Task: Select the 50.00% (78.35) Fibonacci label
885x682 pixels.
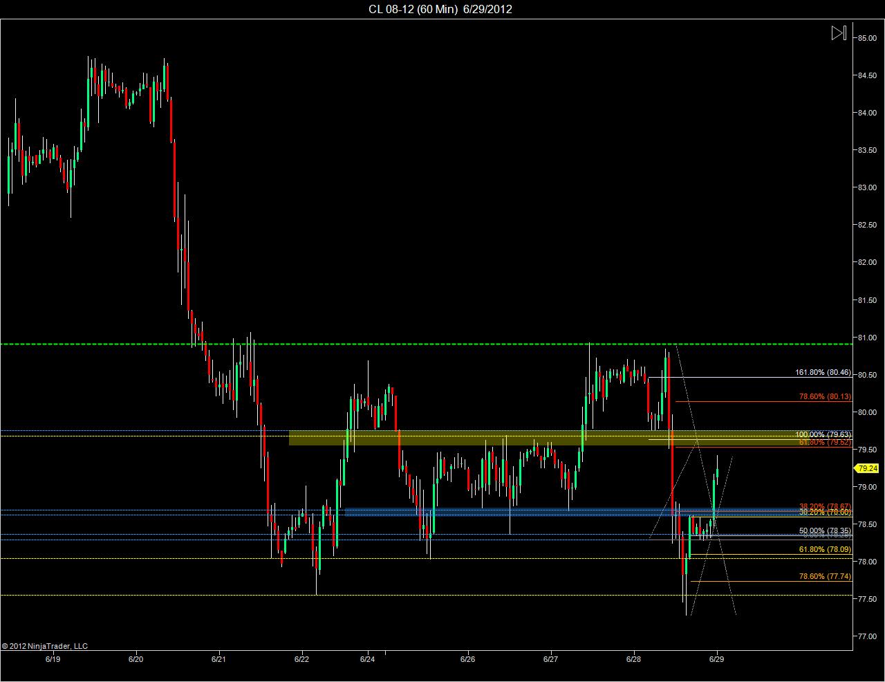Action: (826, 531)
